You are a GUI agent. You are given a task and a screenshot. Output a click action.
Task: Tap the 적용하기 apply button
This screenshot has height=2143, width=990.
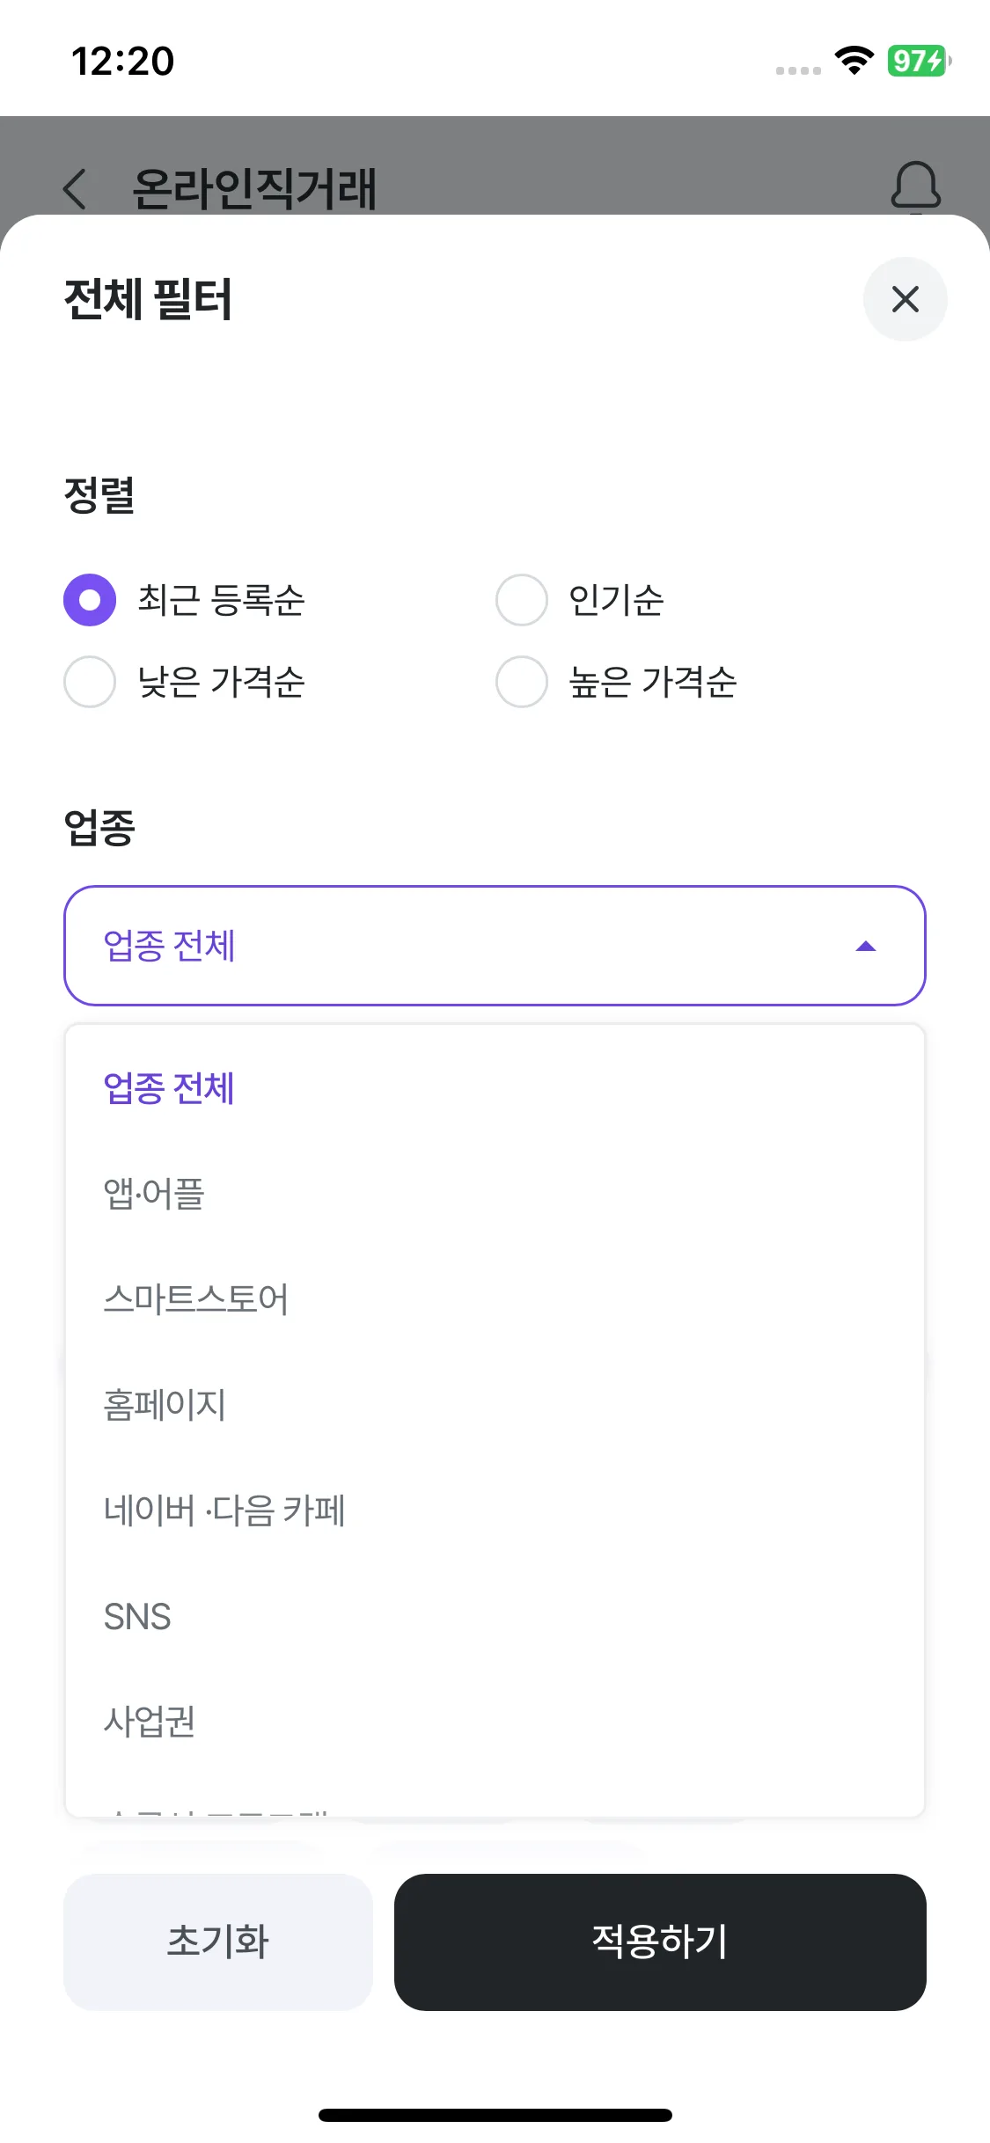660,1942
